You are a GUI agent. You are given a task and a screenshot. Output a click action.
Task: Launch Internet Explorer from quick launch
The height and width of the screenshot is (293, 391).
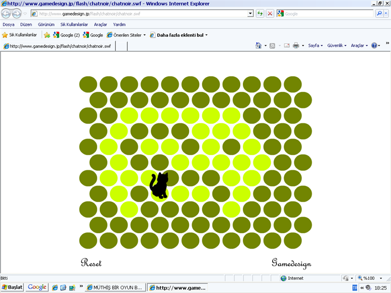click(x=55, y=288)
